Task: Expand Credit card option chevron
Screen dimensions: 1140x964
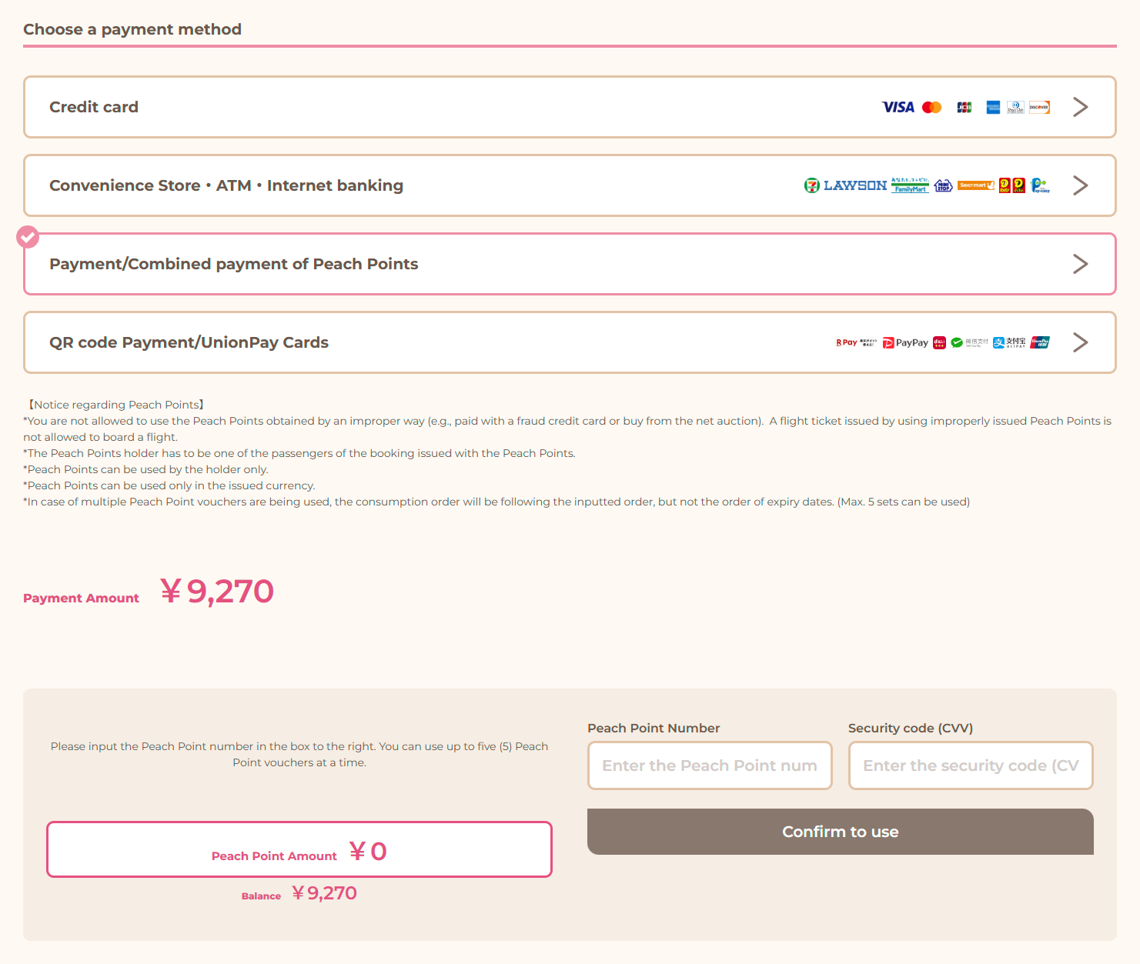Action: [1081, 107]
